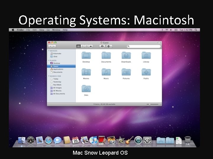
Task: Open the Window menu
Action: coord(56,30)
